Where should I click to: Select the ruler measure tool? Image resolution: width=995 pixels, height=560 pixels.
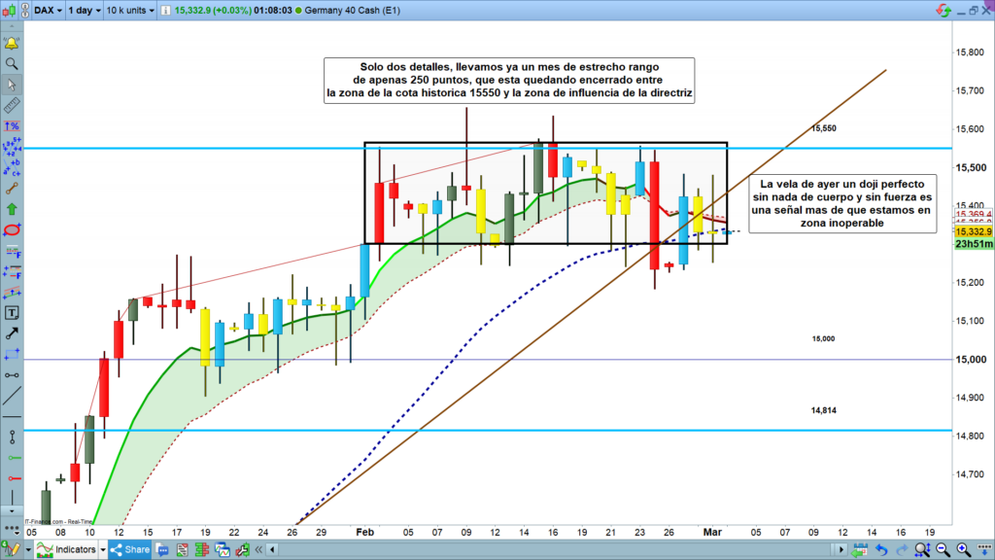tap(12, 105)
